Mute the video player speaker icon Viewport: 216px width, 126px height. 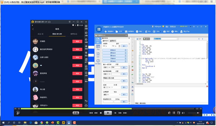[183, 113]
